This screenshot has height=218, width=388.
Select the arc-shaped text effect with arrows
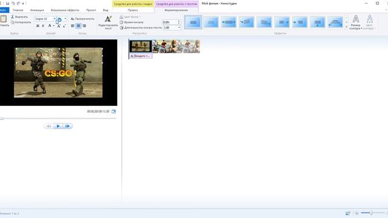(x=335, y=22)
